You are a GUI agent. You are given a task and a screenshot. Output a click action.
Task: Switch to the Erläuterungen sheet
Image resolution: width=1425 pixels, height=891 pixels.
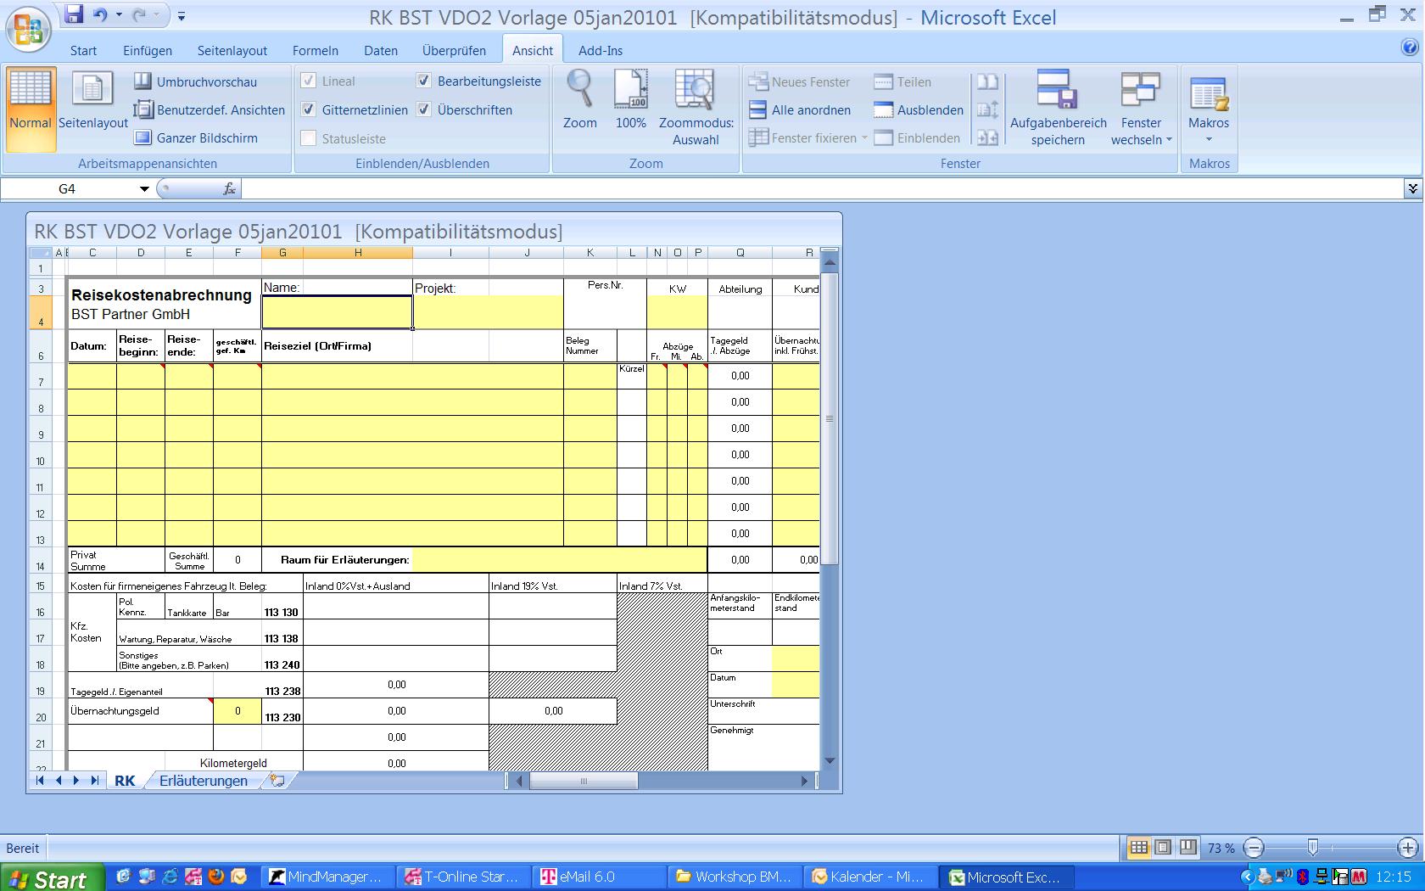click(x=204, y=781)
